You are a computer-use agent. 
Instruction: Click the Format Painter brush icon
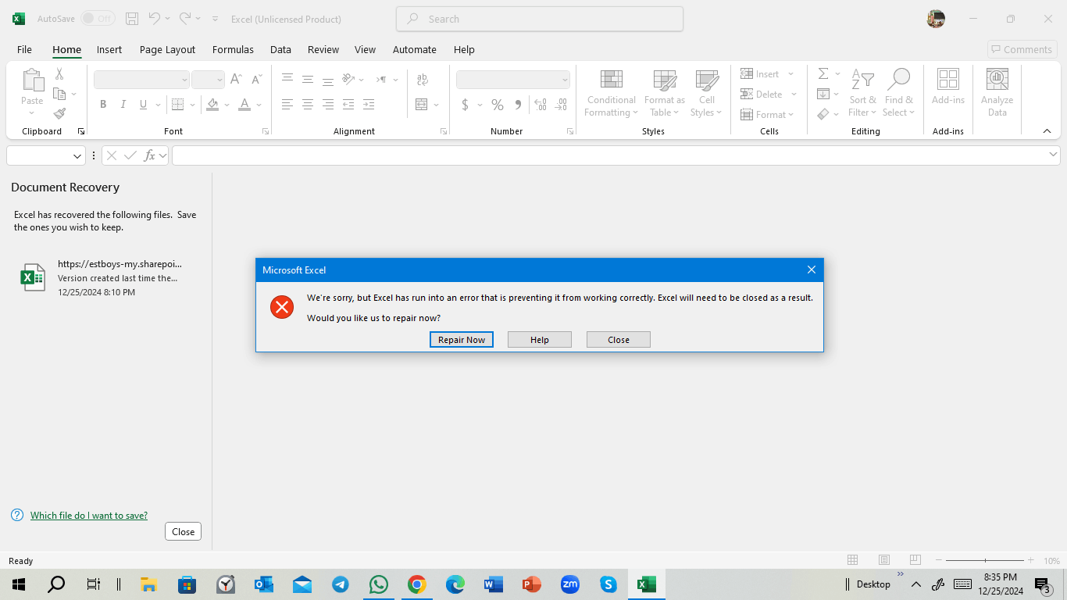(59, 113)
